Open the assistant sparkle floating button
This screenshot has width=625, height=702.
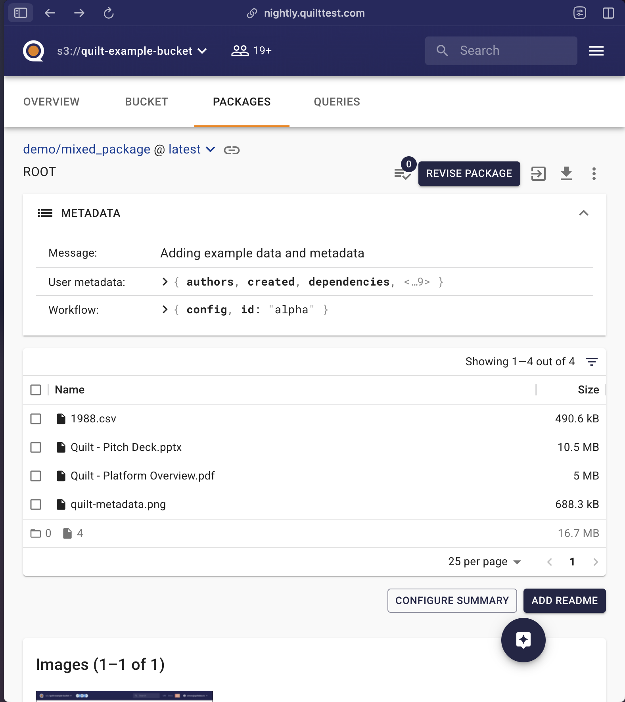[x=523, y=640]
